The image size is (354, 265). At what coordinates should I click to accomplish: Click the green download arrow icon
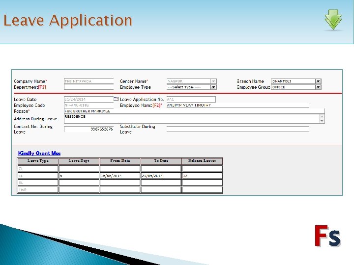click(x=333, y=19)
